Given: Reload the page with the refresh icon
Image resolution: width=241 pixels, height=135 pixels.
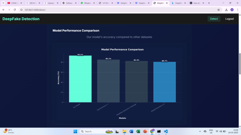Looking at the screenshot, I should 15,10.
